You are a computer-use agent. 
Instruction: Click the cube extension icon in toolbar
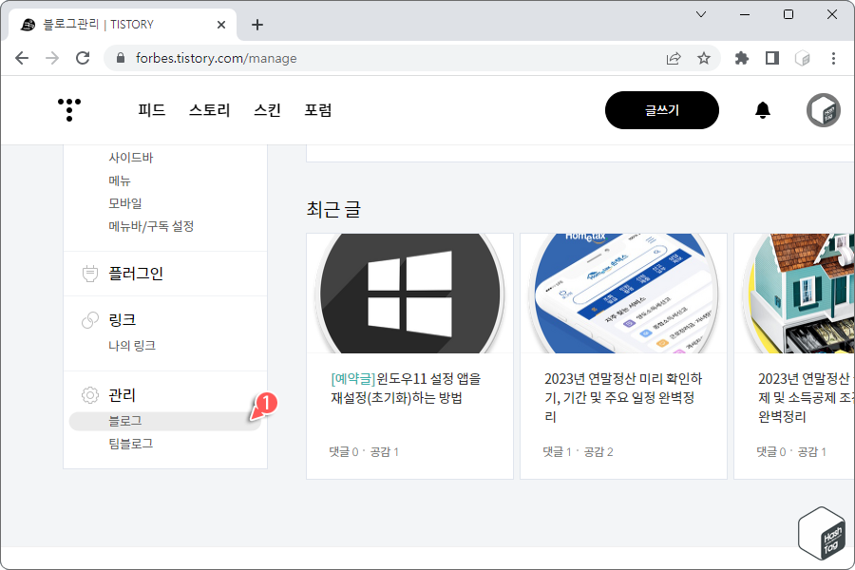click(802, 58)
